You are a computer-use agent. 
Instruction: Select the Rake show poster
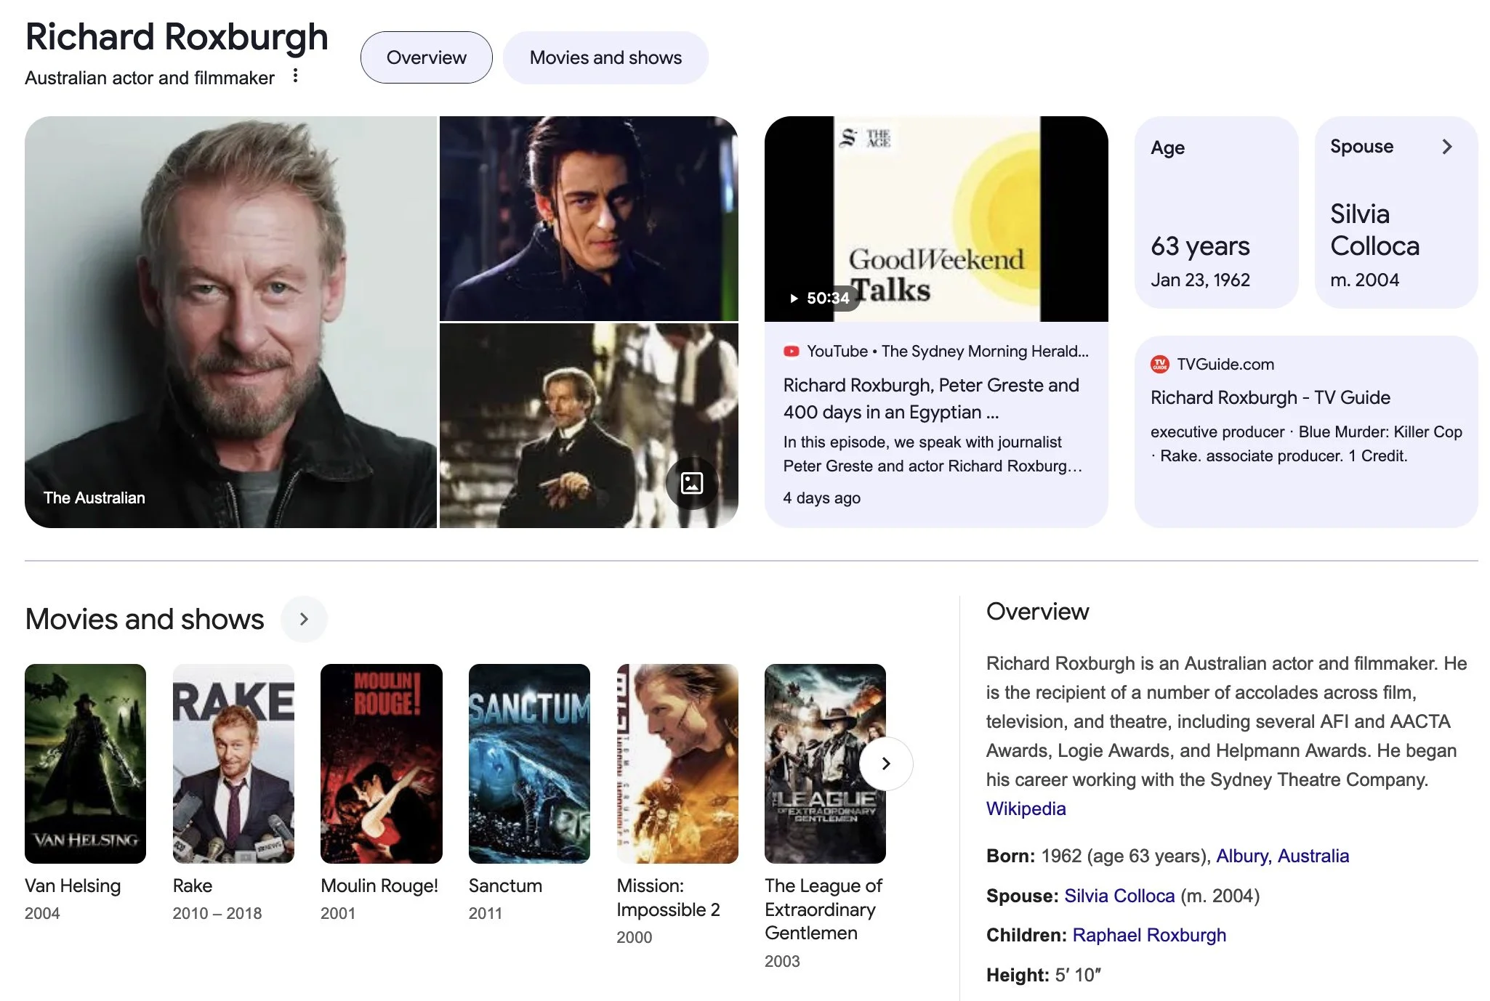click(233, 763)
